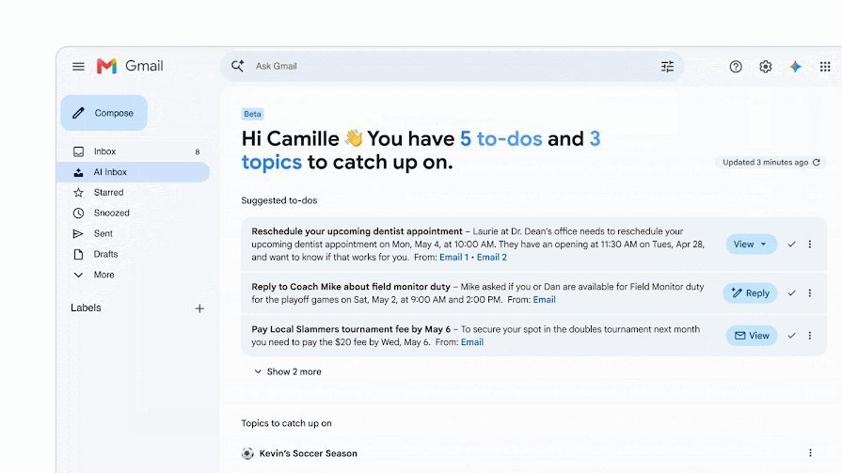This screenshot has height=473, width=842.
Task: Open Email link in Coach Mike to-do
Action: (544, 300)
